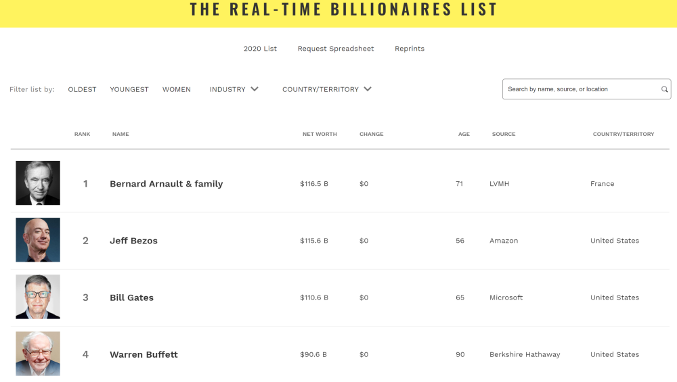Filter the list by Oldest
Image resolution: width=677 pixels, height=382 pixels.
click(82, 89)
